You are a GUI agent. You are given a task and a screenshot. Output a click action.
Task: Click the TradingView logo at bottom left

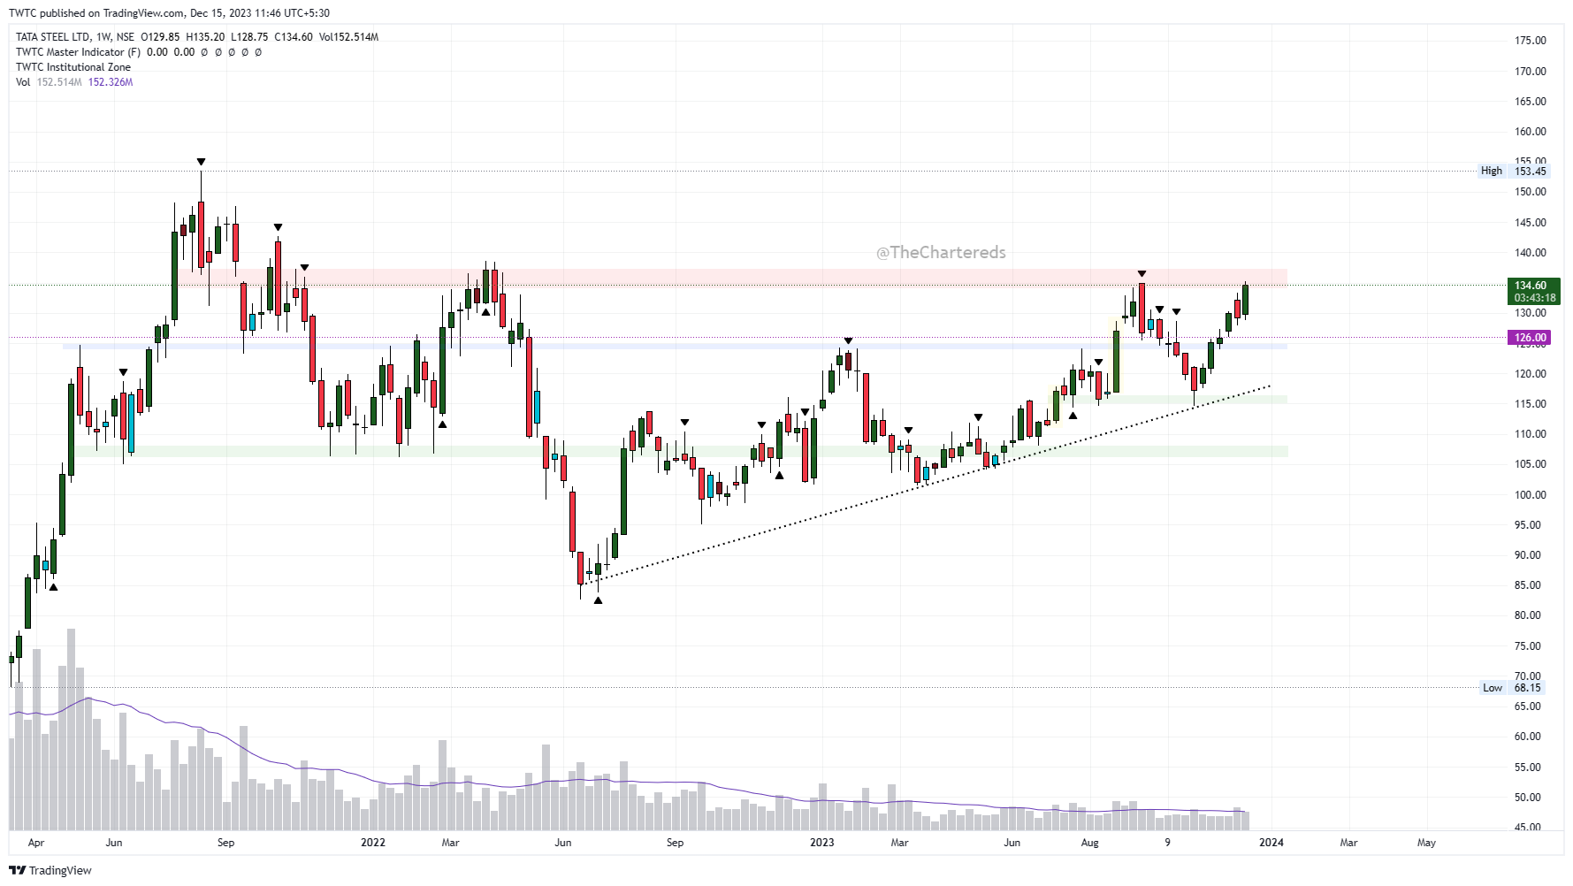pos(50,870)
